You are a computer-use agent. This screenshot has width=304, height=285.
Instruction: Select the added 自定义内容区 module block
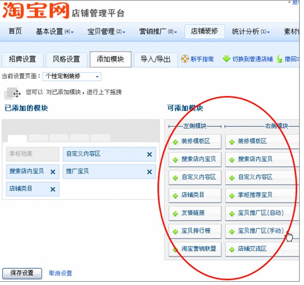[x=109, y=154]
